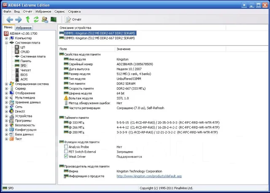Toggle the Analysis Probe checkbox
Image resolution: width=270 pixels, height=193 pixels.
(66, 147)
